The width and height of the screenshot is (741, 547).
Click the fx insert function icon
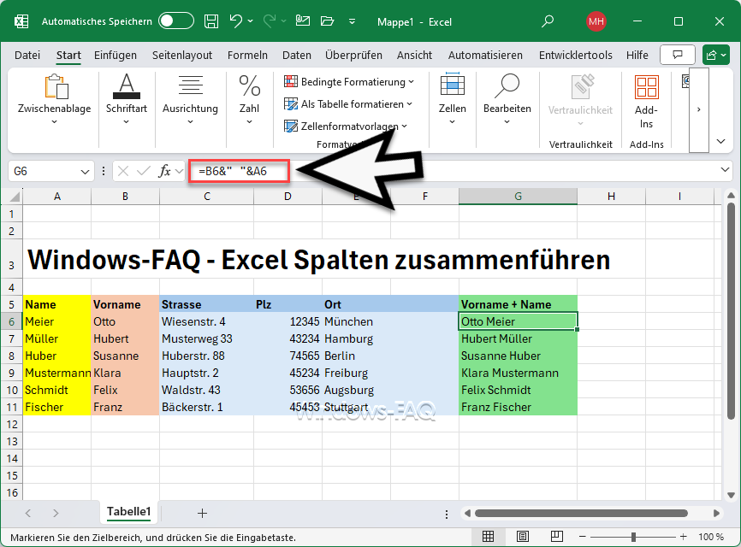(x=164, y=171)
